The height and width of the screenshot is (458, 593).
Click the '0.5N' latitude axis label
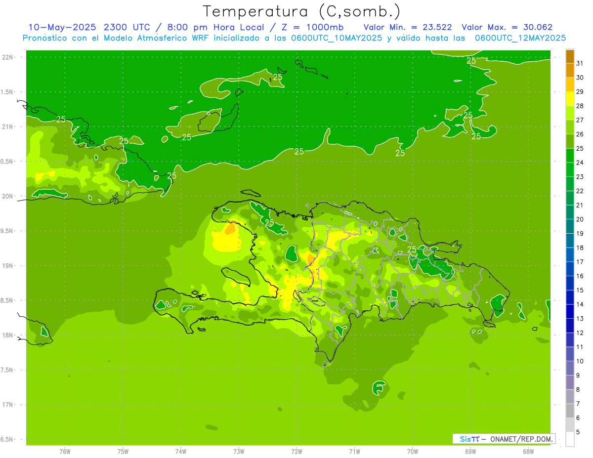tap(7, 162)
